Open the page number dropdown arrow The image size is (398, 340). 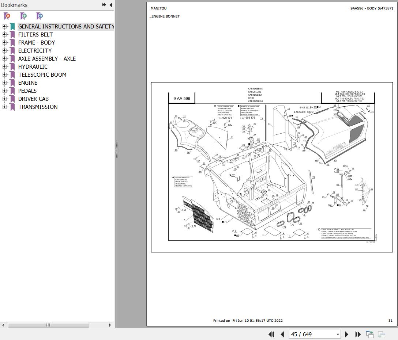pos(338,335)
